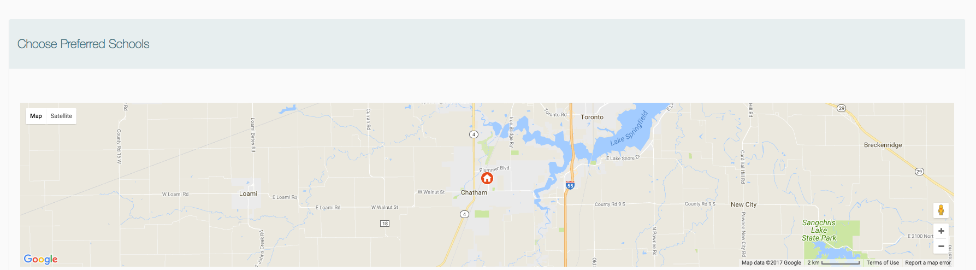976x270 pixels.
Task: Click the Sangchris Lake State Park label
Action: [x=819, y=230]
